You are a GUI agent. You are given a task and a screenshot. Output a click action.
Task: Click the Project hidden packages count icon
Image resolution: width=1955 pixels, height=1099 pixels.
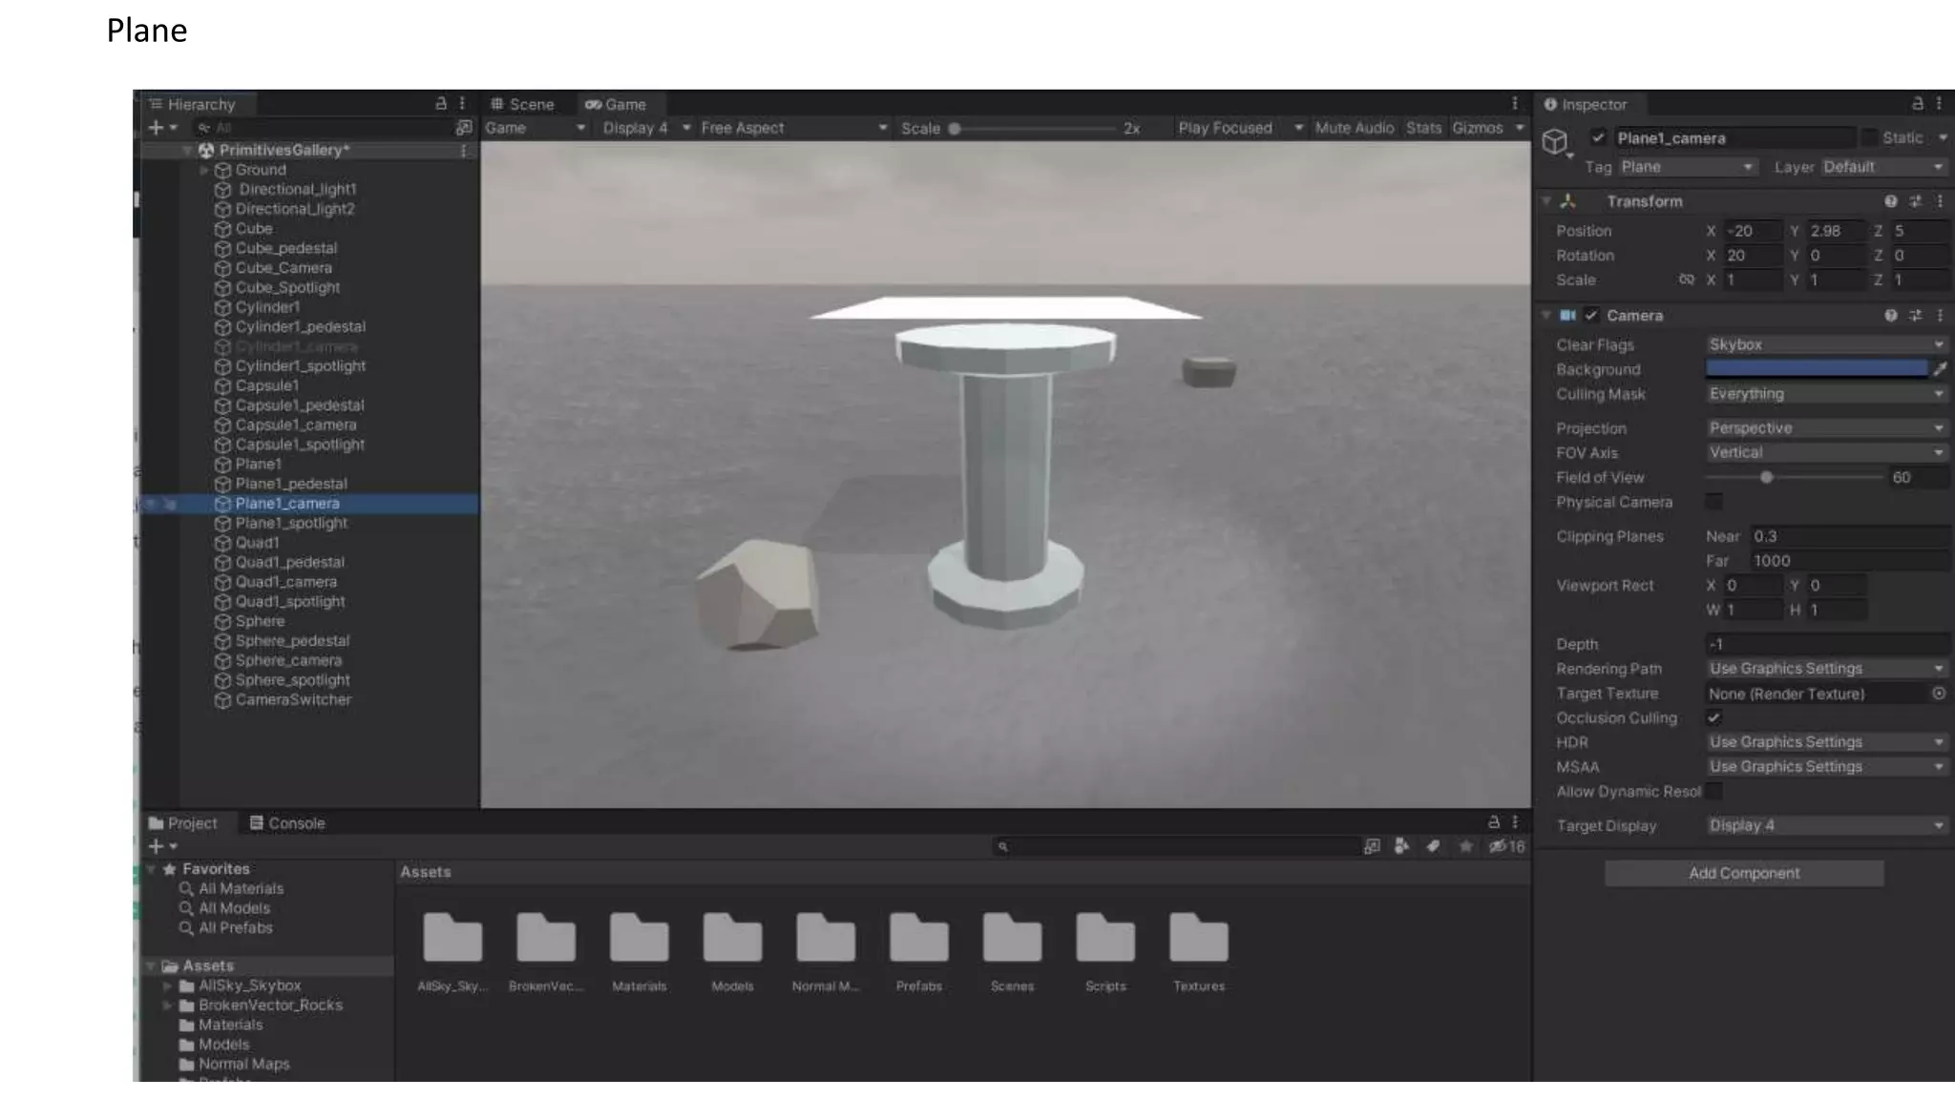(1506, 846)
